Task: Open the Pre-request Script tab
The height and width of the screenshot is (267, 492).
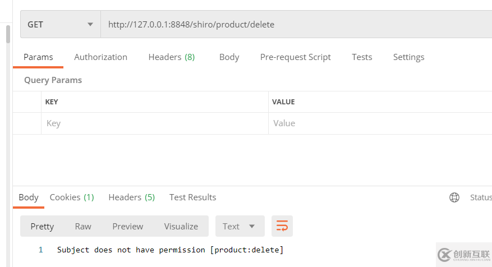Action: coord(295,57)
